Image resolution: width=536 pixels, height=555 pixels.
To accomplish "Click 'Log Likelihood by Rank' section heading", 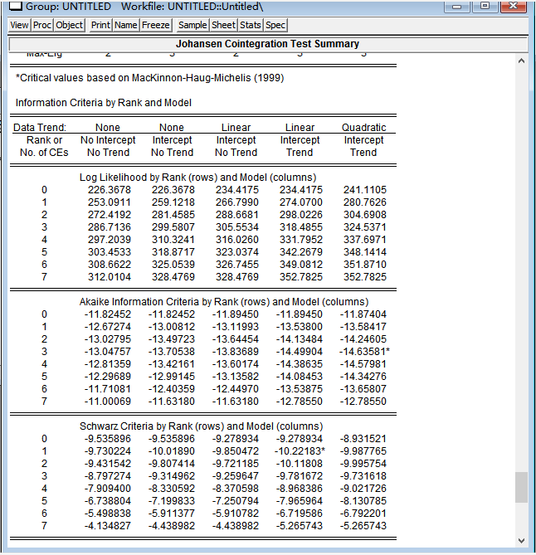I will tap(198, 178).
